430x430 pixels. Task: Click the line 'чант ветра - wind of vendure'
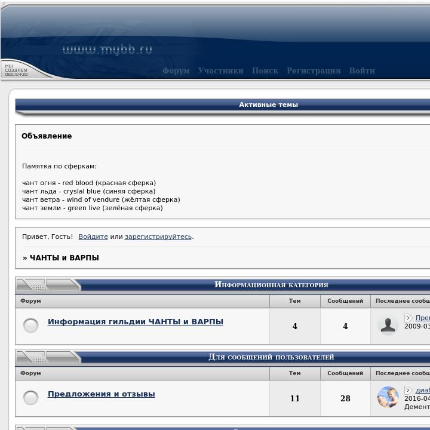pos(101,199)
